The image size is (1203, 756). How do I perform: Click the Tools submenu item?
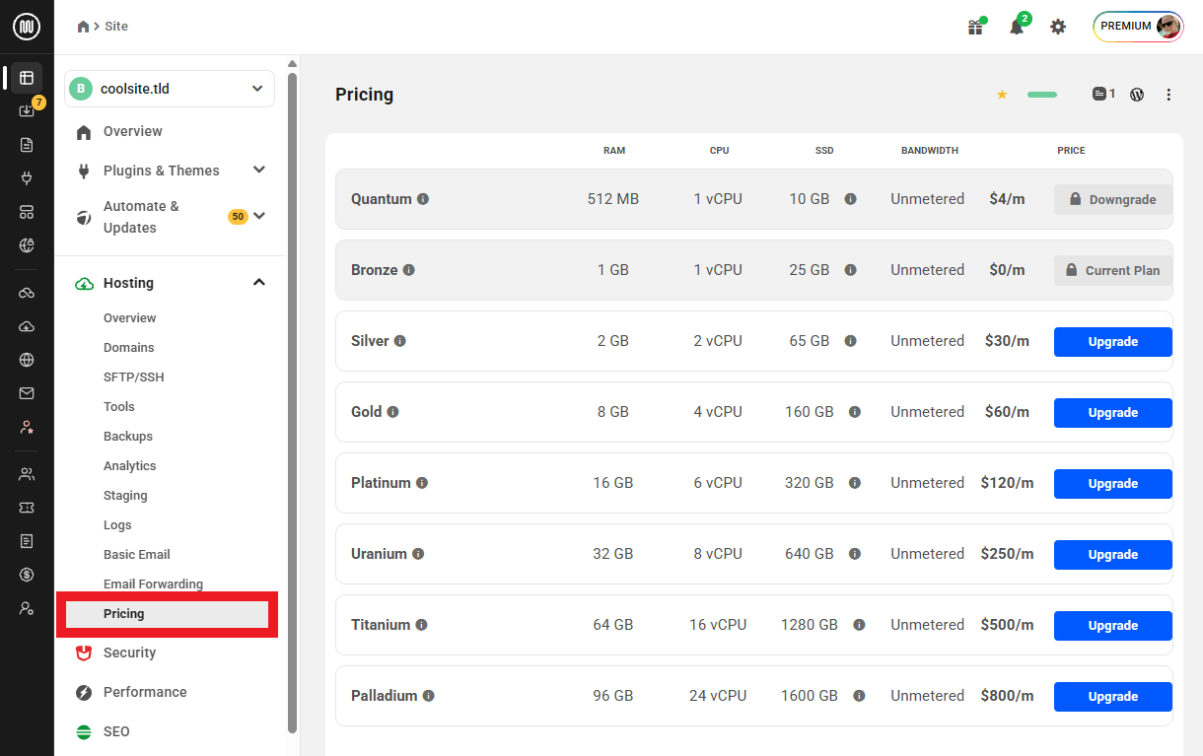(119, 407)
